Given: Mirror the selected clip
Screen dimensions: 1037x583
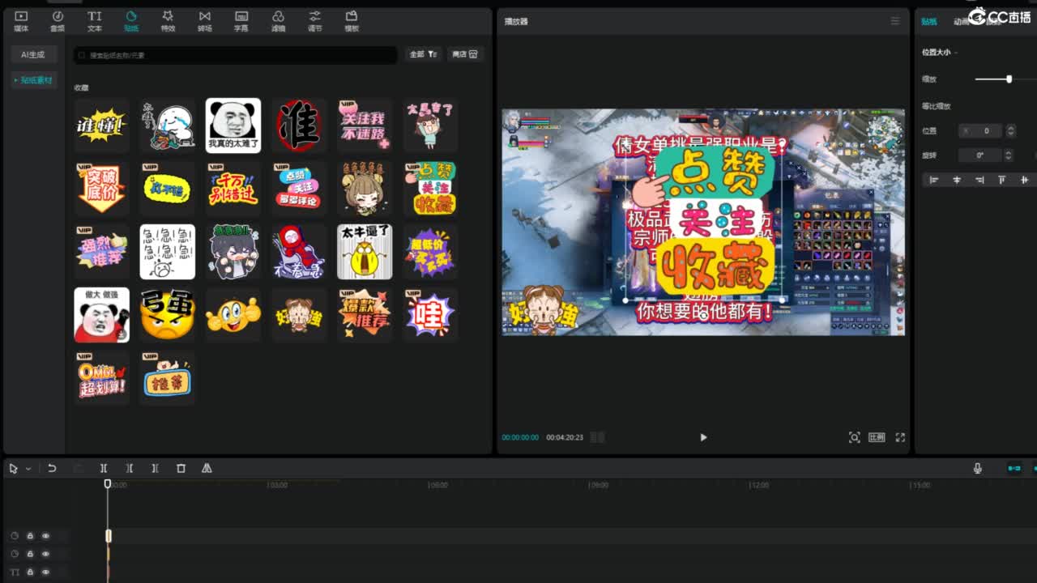Looking at the screenshot, I should (207, 468).
